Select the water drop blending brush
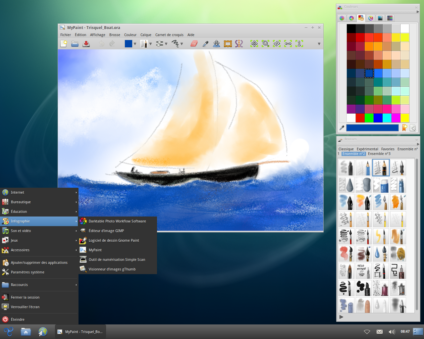This screenshot has width=424, height=339. pyautogui.click(x=381, y=254)
